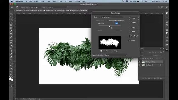The image size is (178, 100).
Task: Select the Move tool
Action: [11, 14]
